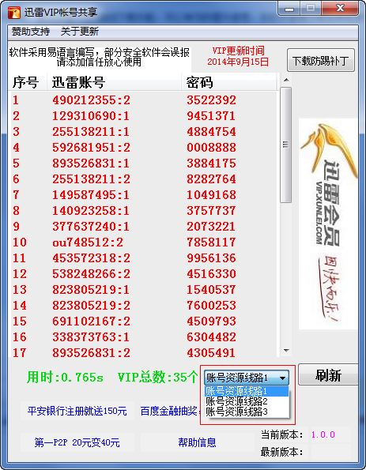Open the 关于更新 menu

point(80,32)
